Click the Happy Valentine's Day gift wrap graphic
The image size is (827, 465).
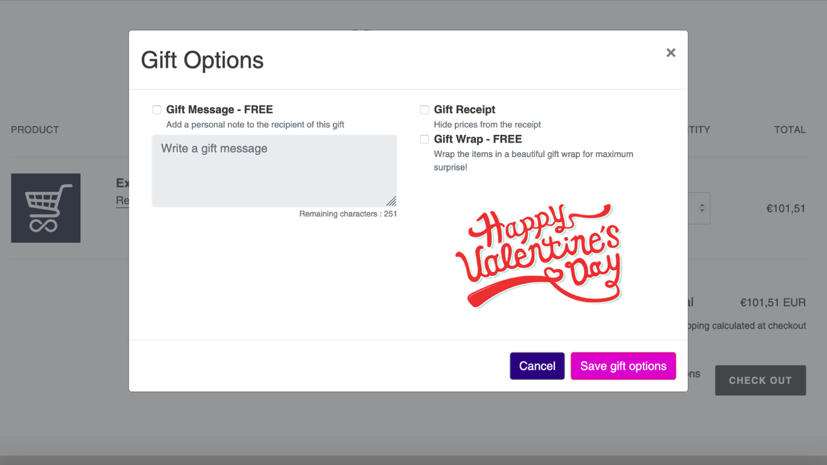pos(543,255)
